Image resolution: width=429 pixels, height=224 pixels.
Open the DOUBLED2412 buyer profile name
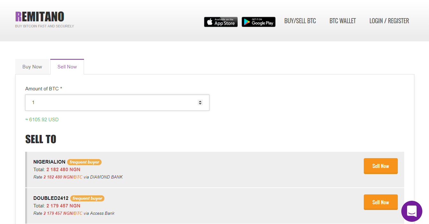[51, 198]
